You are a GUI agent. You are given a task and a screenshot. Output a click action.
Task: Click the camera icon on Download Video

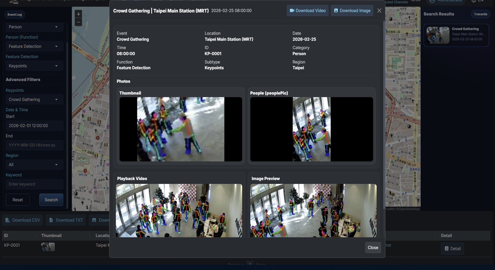click(292, 11)
